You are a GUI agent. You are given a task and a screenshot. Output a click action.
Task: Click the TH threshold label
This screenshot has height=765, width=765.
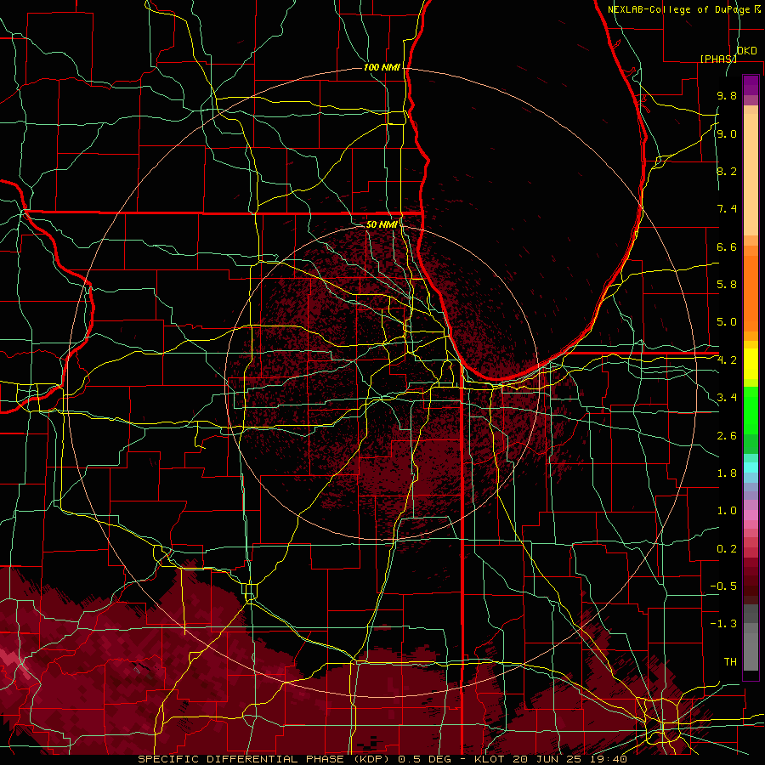(730, 662)
